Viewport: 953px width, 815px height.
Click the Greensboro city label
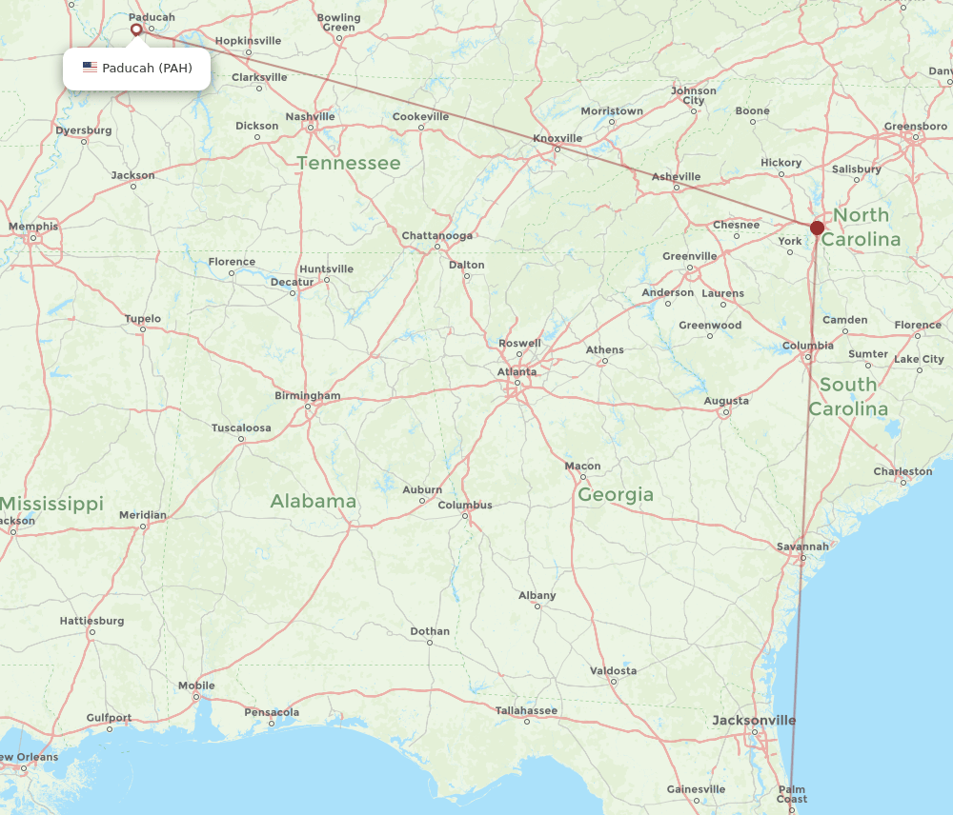915,127
